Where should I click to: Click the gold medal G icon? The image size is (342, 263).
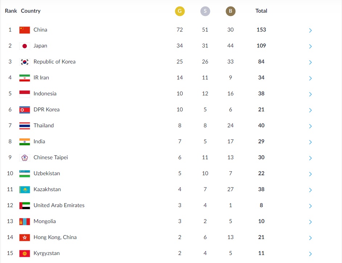coord(180,11)
